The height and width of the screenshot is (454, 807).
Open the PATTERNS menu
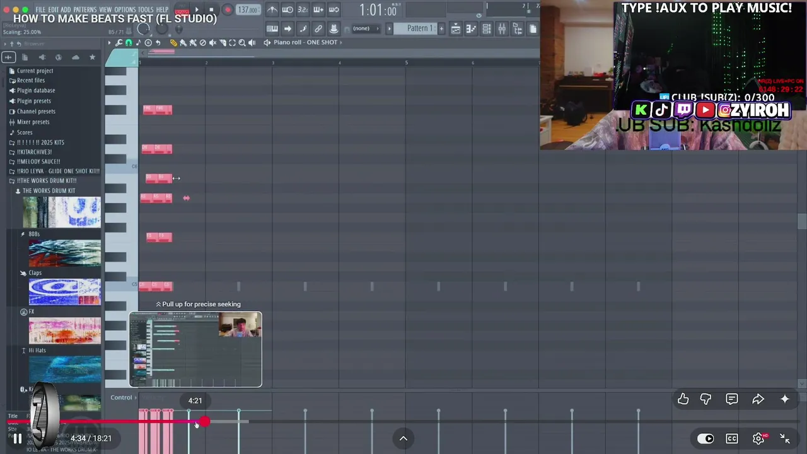[x=84, y=9]
